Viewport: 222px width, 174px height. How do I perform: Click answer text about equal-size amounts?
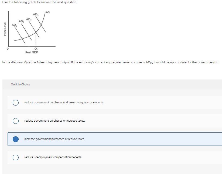(64, 102)
